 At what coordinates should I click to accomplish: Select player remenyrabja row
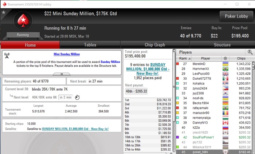pyautogui.click(x=214, y=118)
